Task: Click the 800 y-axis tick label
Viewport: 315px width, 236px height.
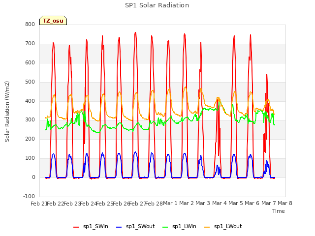Action: (x=30, y=24)
